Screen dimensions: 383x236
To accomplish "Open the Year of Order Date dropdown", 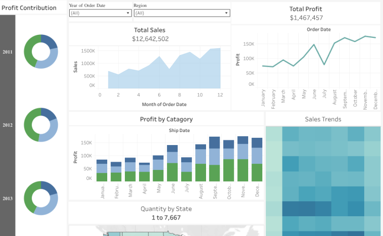I will click(x=100, y=13).
